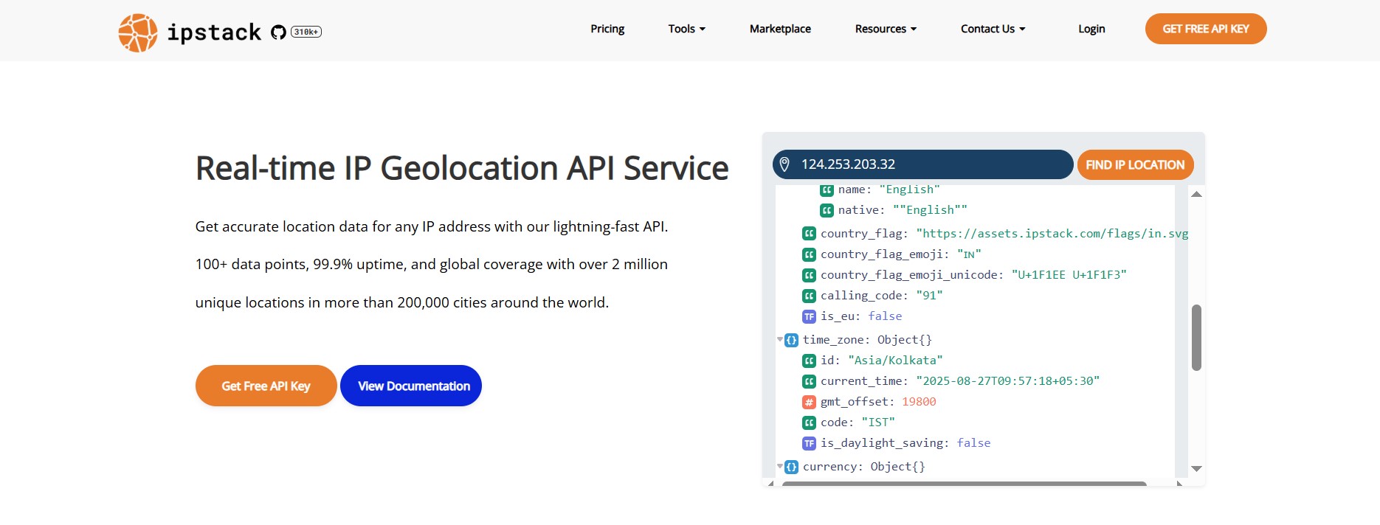Screen dimensions: 1380x525
Task: Open the Marketplace menu item
Action: (x=780, y=29)
